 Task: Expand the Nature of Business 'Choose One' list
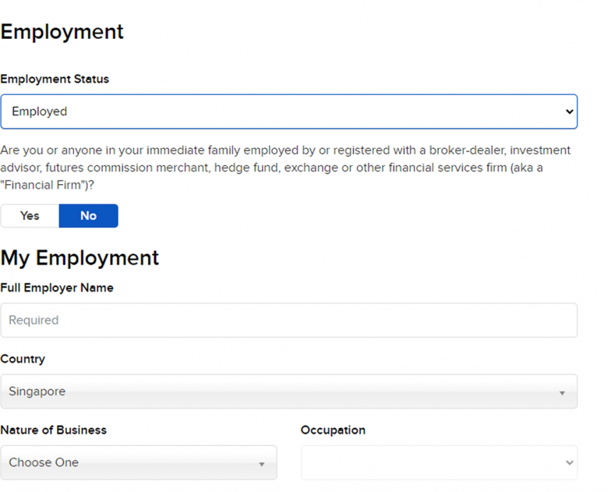coord(138,463)
